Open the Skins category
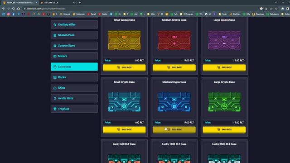 (x=74, y=88)
